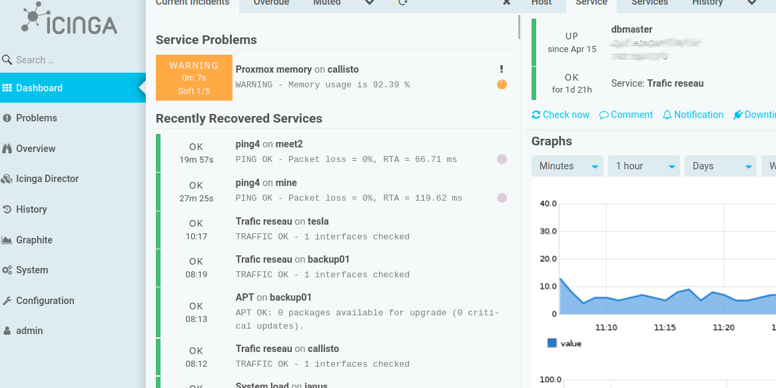Click the cubes icon for Icinga Director
This screenshot has width=776, height=388.
pos(7,179)
